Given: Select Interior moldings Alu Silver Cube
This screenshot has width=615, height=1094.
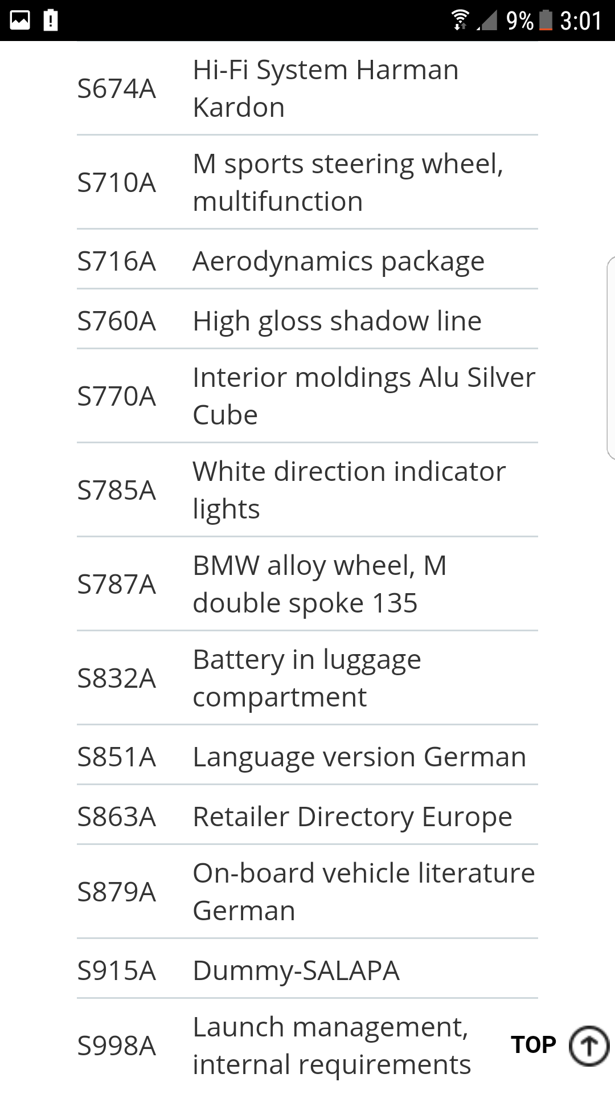Looking at the screenshot, I should point(363,396).
